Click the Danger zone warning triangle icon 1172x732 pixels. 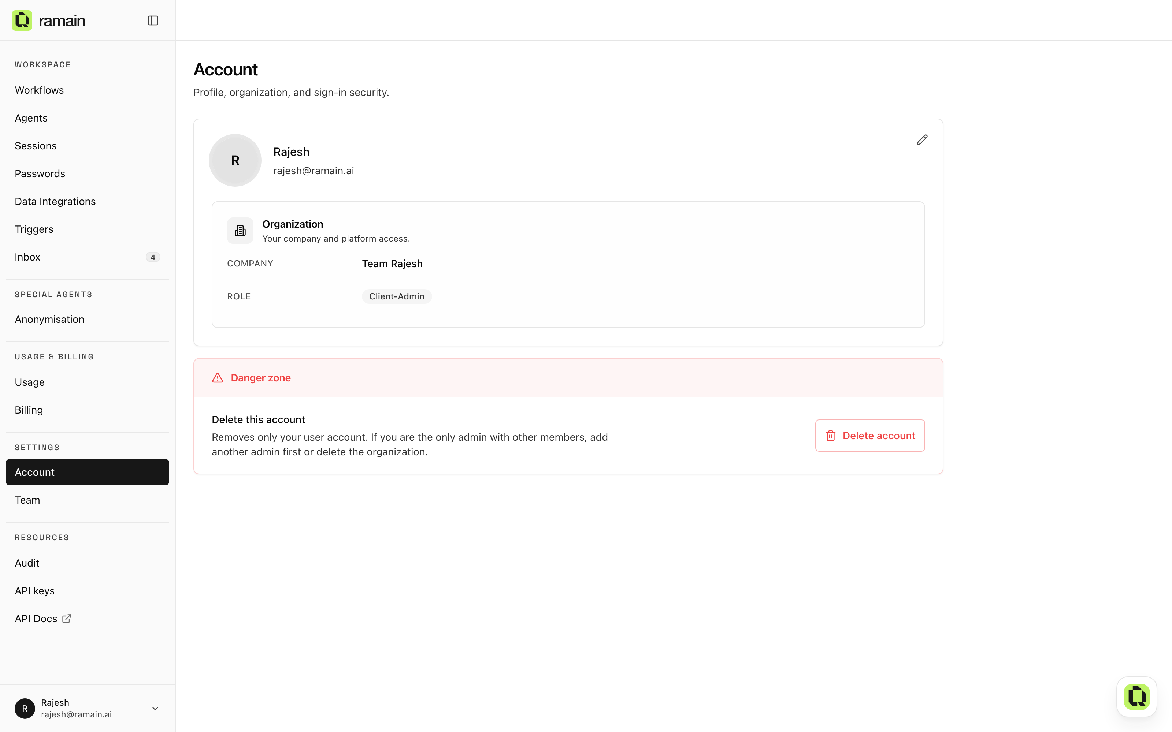tap(218, 378)
